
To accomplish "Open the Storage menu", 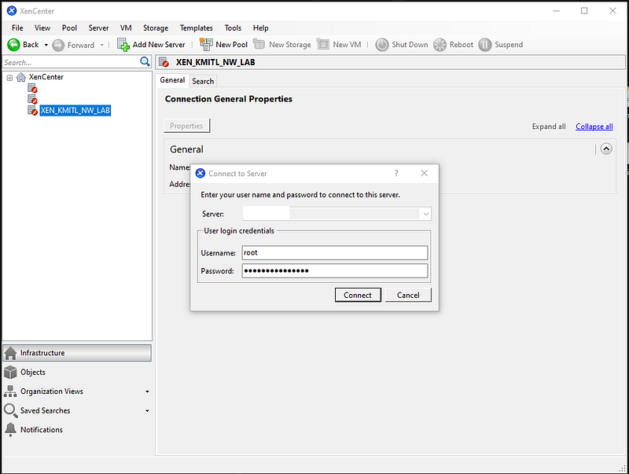I will (155, 28).
